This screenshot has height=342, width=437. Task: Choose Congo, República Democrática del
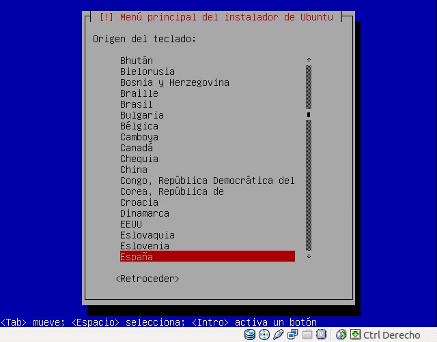click(x=208, y=181)
